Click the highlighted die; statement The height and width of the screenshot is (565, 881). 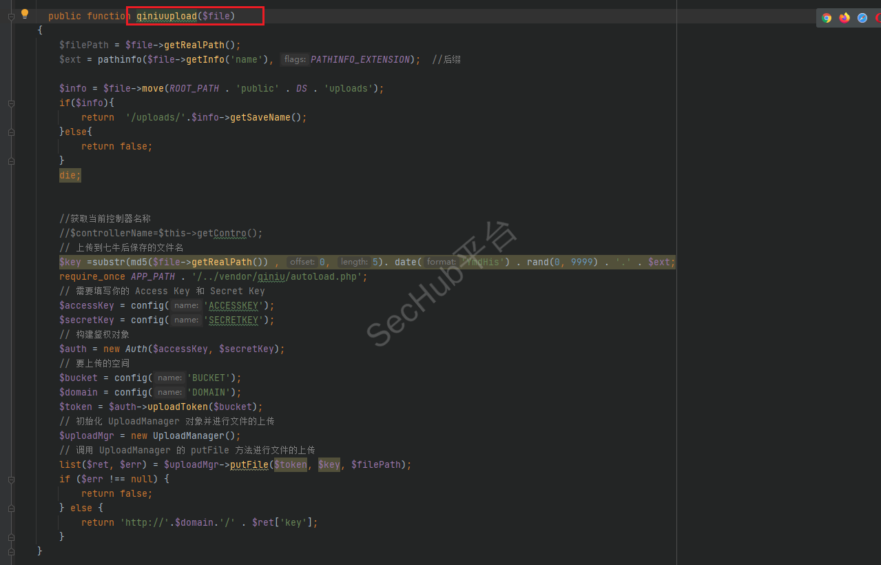70,175
